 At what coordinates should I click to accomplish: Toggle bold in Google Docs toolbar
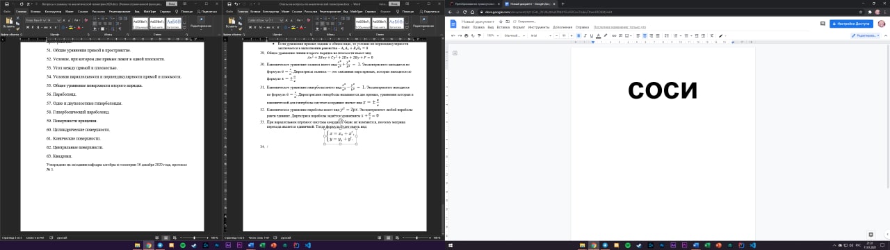pyautogui.click(x=578, y=35)
